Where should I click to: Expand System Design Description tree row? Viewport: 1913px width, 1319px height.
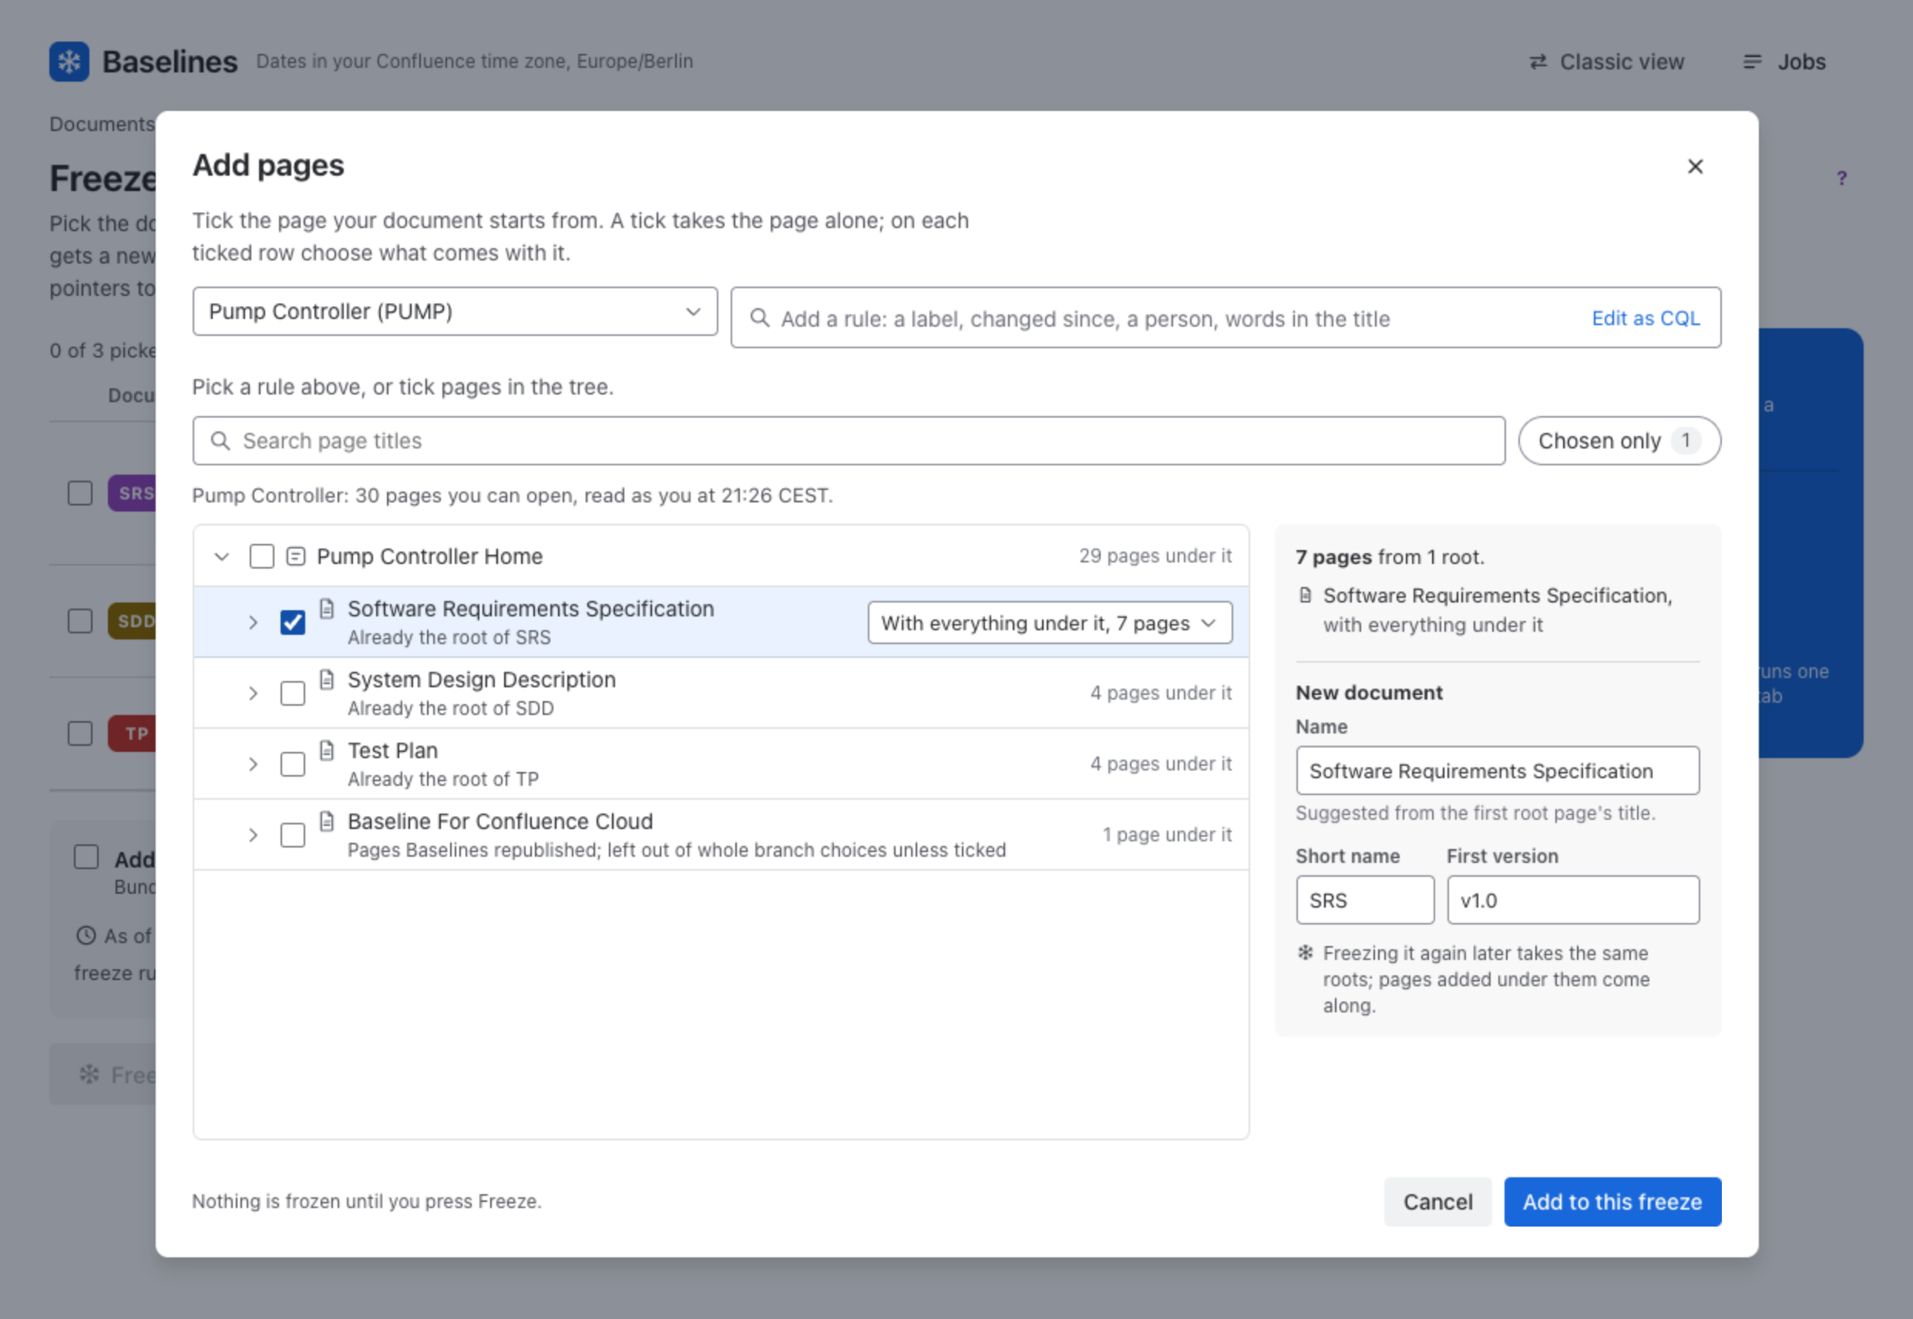253,693
